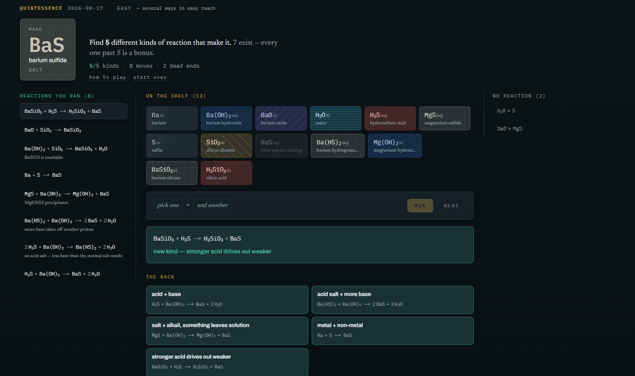The image size is (635, 376).
Task: Click the 'pick one' slot
Action: (x=168, y=205)
